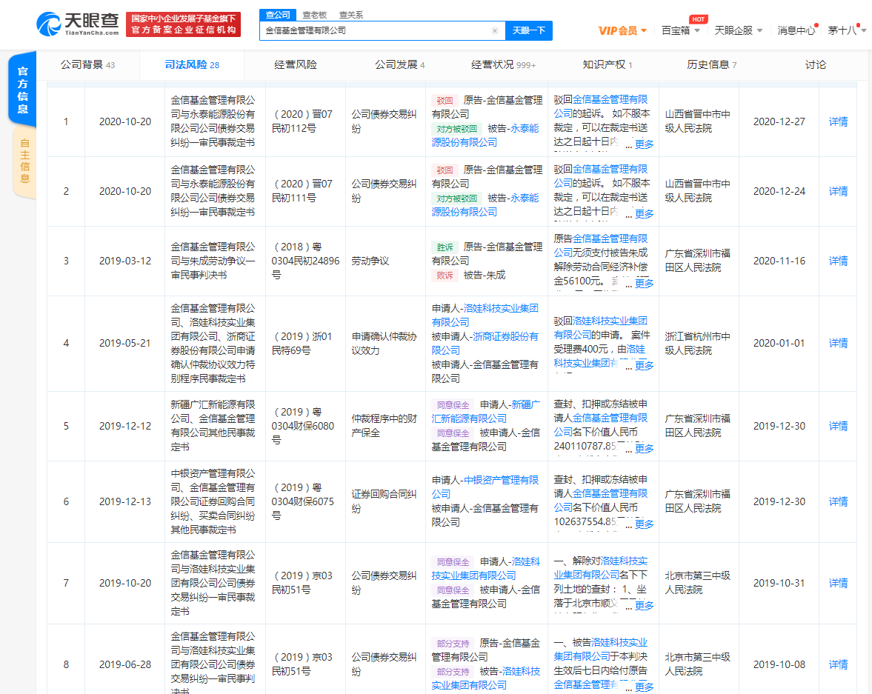The width and height of the screenshot is (872, 694).
Task: Click 浙江省杭州市中级人民法院 court cell
Action: (698, 343)
